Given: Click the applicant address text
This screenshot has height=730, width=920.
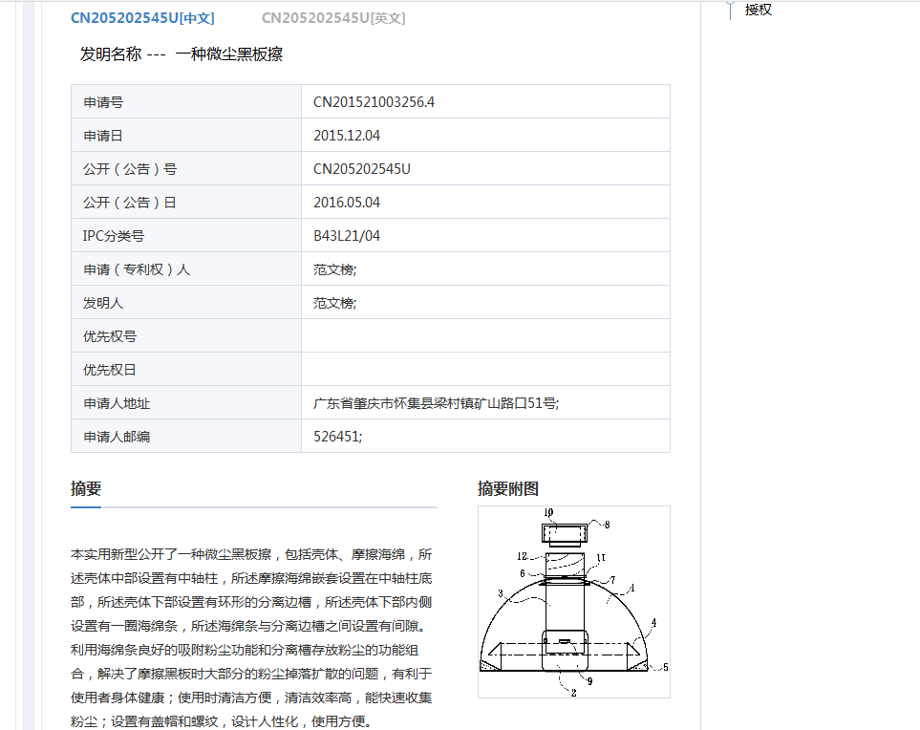Looking at the screenshot, I should pyautogui.click(x=436, y=403).
